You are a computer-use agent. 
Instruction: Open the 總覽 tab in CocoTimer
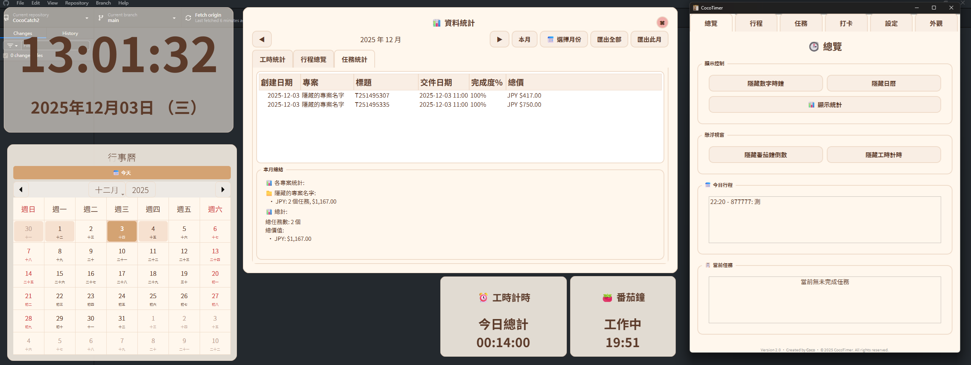711,24
